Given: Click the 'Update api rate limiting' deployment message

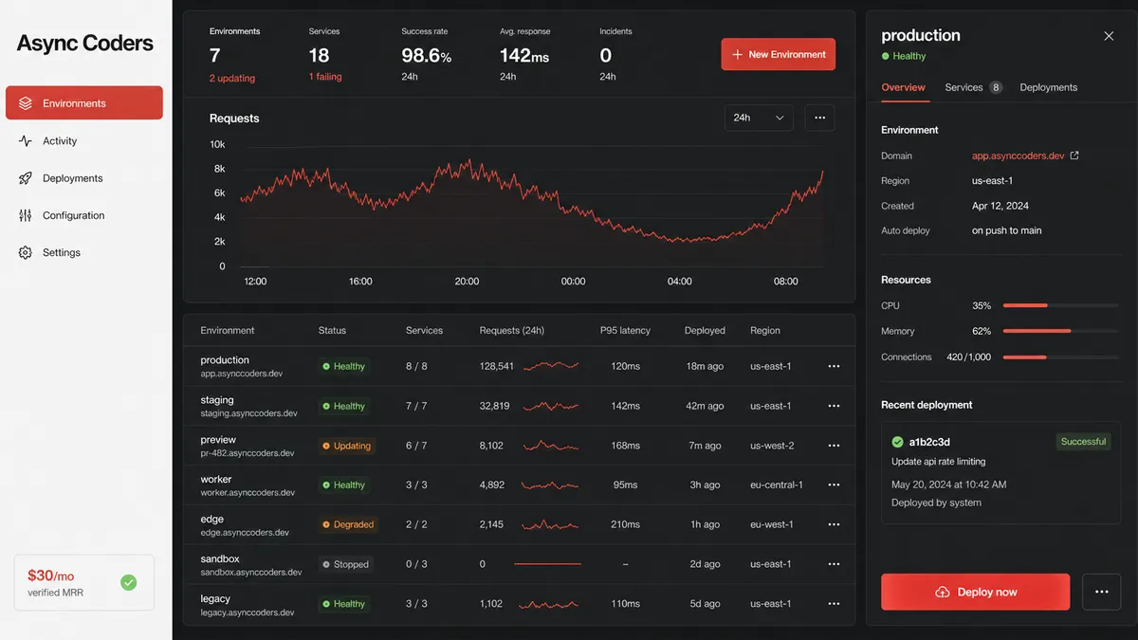Looking at the screenshot, I should (x=938, y=462).
